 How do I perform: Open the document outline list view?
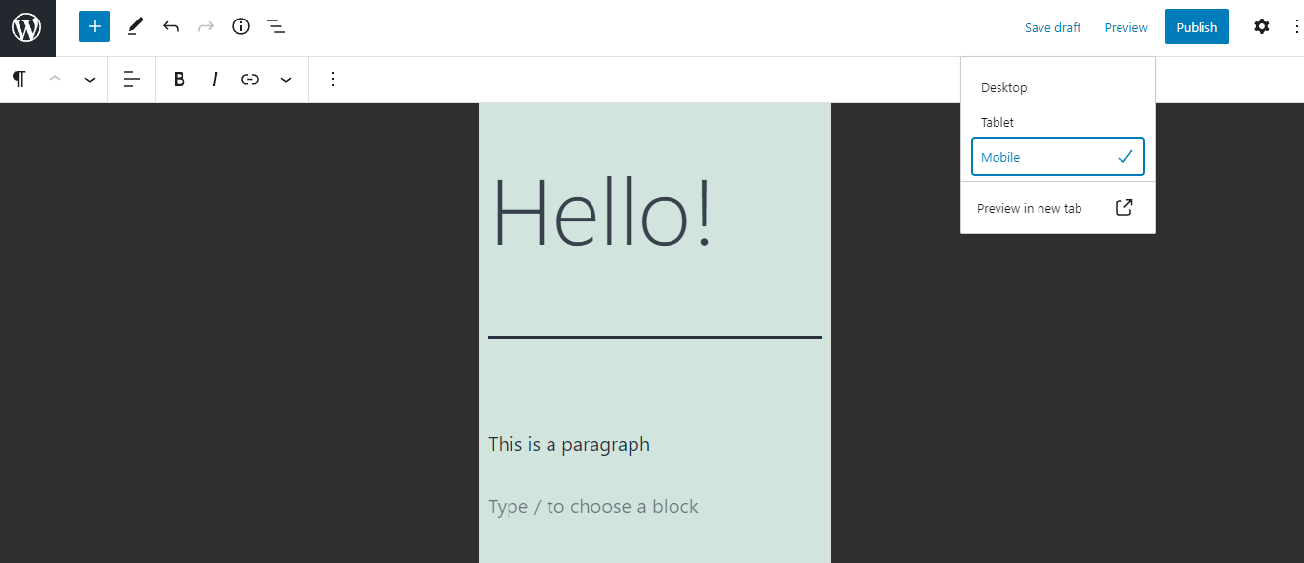276,26
